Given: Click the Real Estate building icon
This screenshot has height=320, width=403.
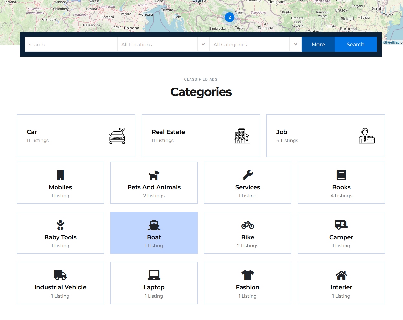Looking at the screenshot, I should [242, 136].
